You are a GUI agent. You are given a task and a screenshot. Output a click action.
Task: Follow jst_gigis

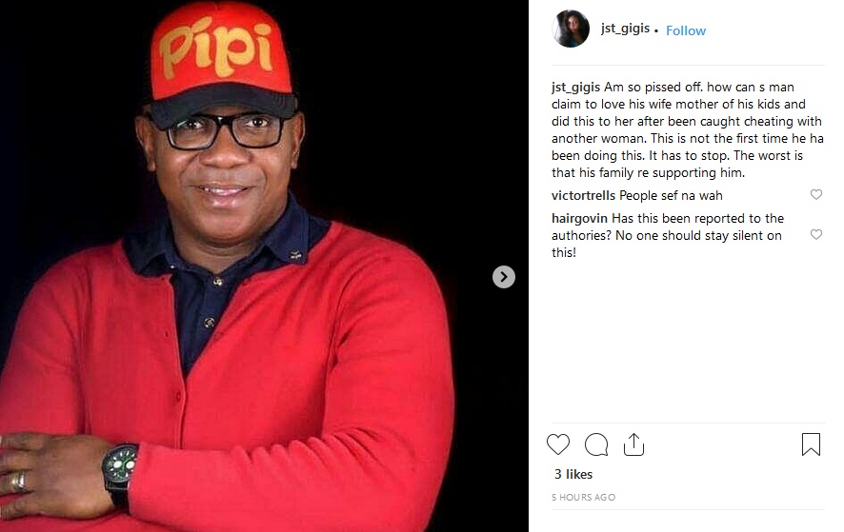coord(686,30)
